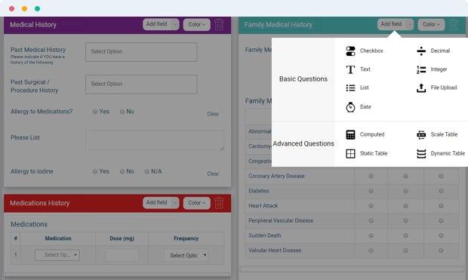Image resolution: width=468 pixels, height=280 pixels.
Task: Choose the Computed calculator icon
Action: click(350, 134)
